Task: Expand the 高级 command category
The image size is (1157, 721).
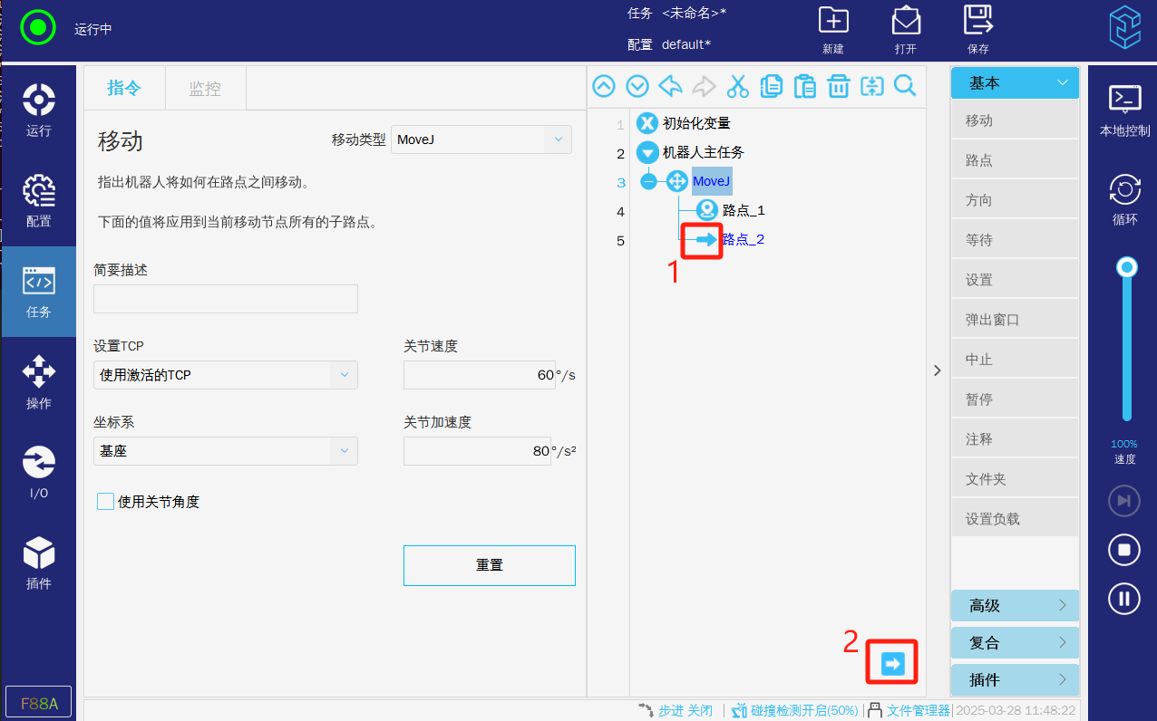Action: [1015, 606]
